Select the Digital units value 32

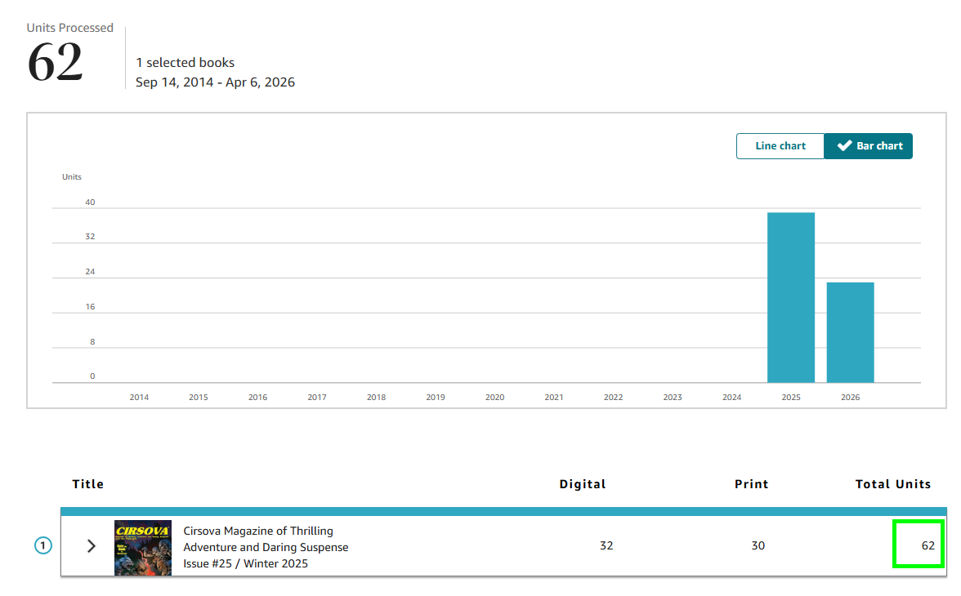click(x=606, y=545)
